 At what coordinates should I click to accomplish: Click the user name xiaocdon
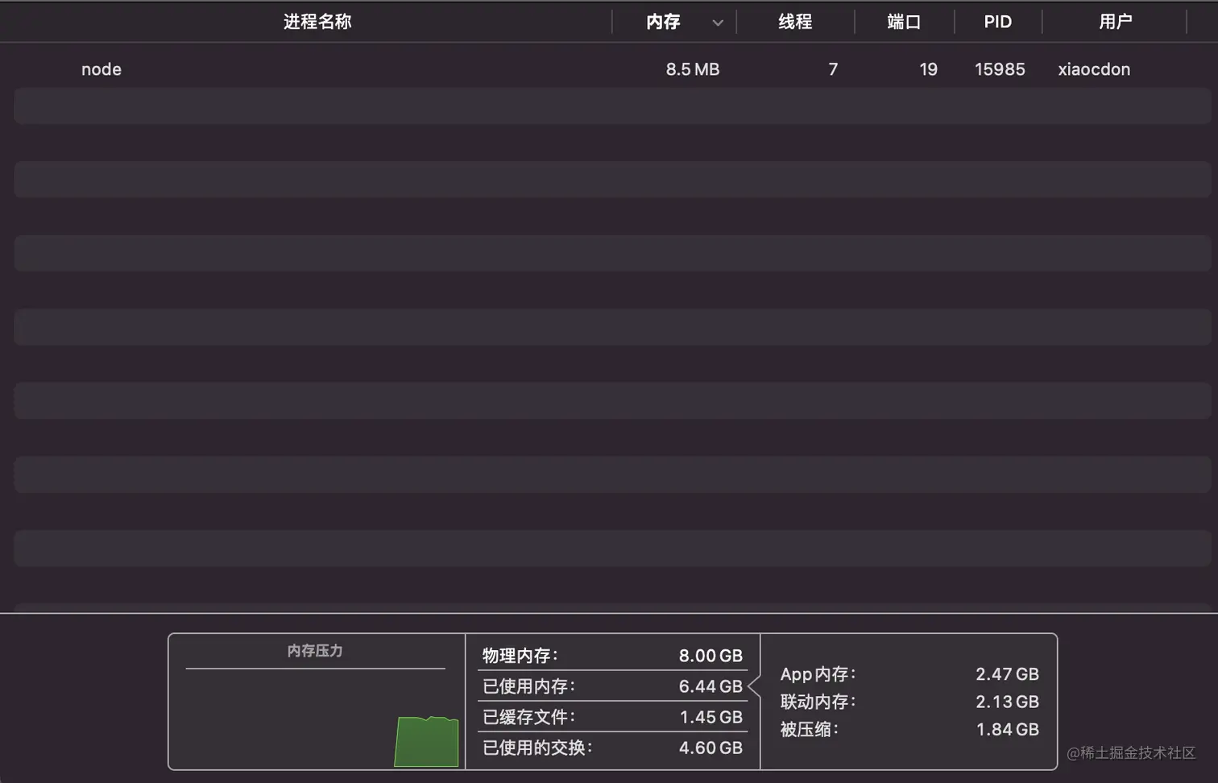click(x=1094, y=69)
